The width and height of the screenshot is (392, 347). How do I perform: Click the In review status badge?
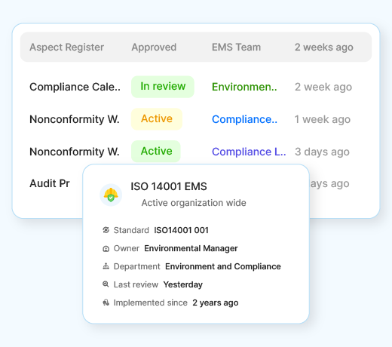163,87
